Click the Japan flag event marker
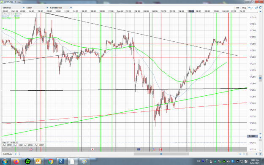Image resolution: width=264 pixels, height=165 pixels. (x=92, y=149)
